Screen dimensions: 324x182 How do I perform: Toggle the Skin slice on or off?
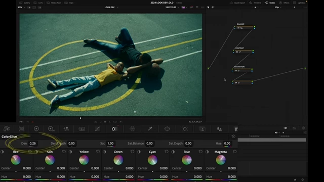[36, 152]
